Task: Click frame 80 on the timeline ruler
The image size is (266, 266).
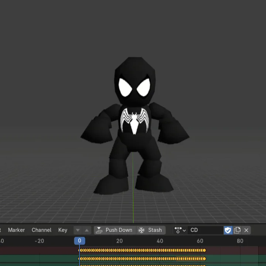Action: [x=240, y=241]
